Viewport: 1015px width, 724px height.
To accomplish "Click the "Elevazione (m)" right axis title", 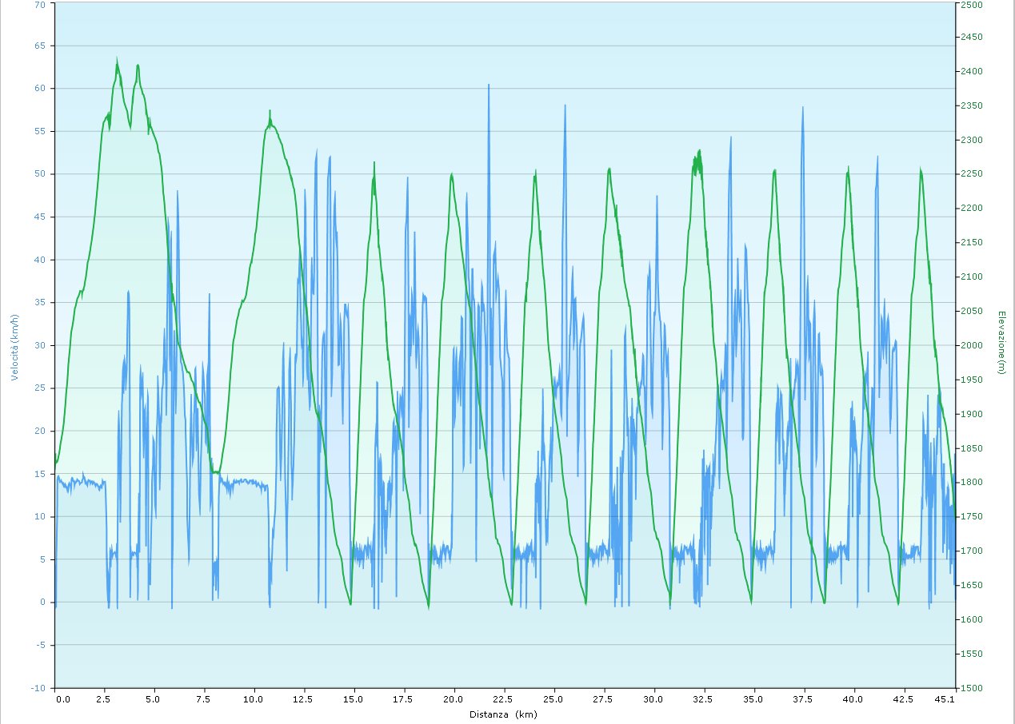I will 1001,342.
